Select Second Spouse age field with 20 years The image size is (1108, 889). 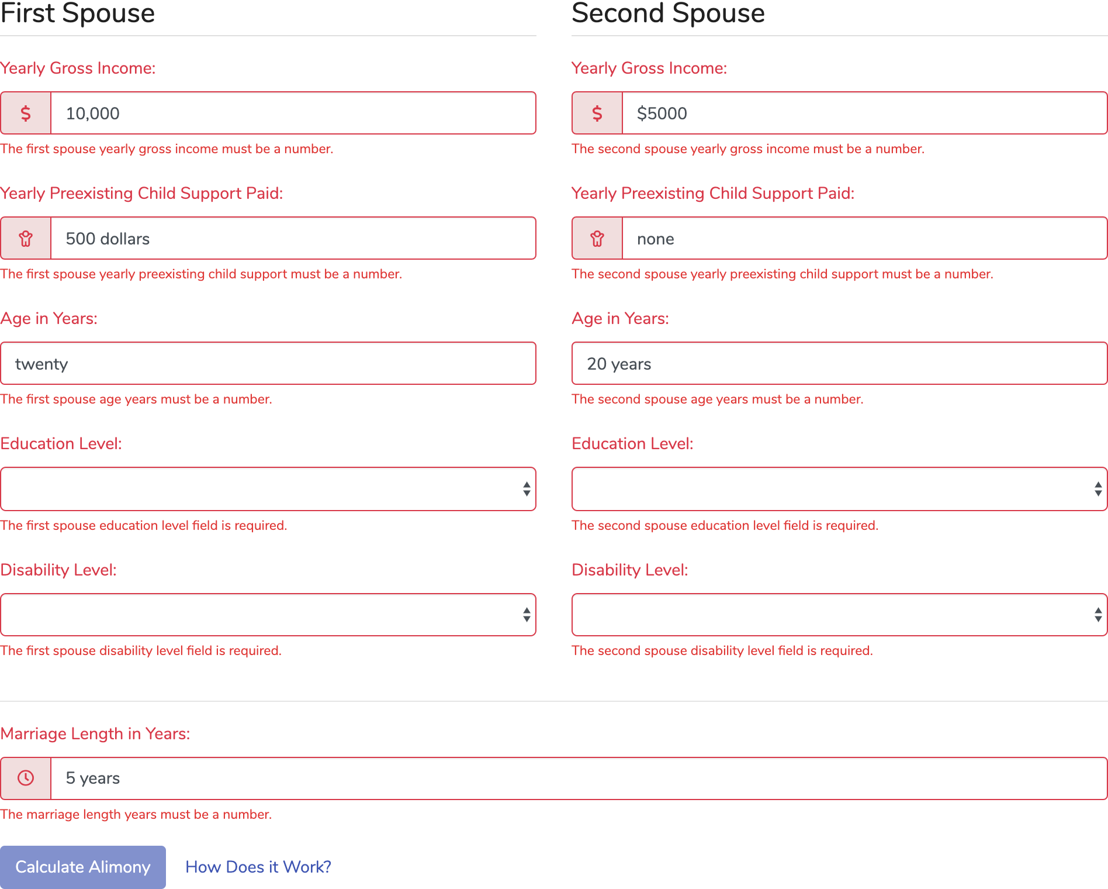click(x=839, y=364)
